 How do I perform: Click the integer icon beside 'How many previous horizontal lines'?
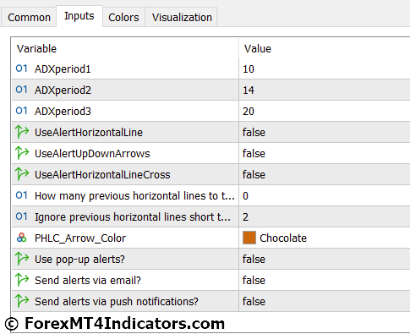pos(22,195)
